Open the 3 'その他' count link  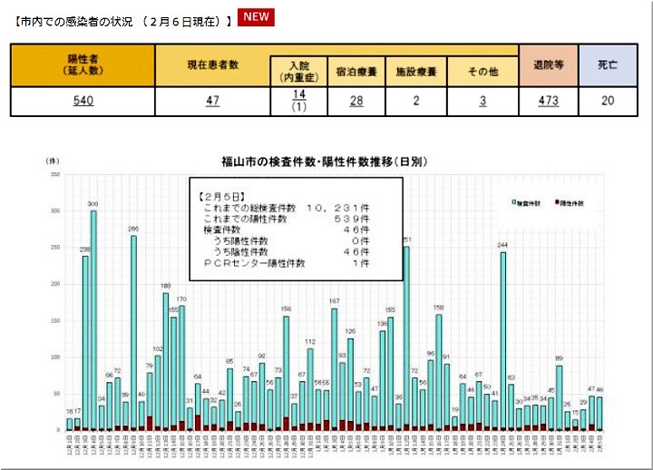[x=483, y=101]
